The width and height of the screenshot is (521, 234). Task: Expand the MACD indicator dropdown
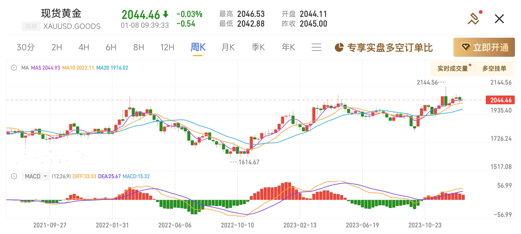point(45,176)
